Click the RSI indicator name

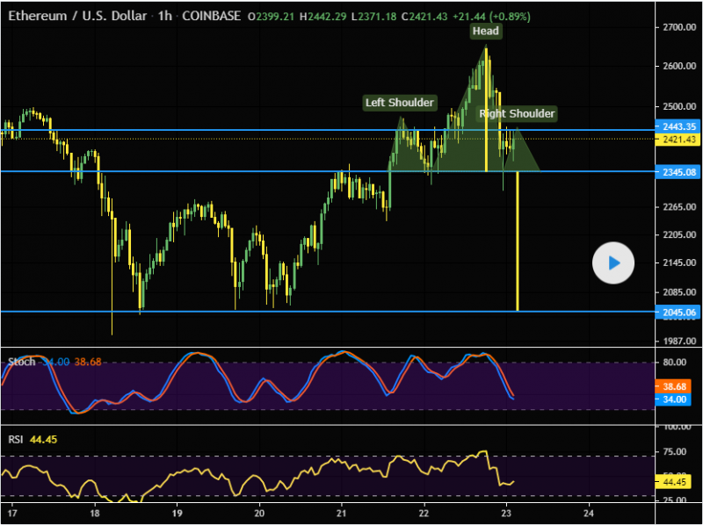click(17, 440)
